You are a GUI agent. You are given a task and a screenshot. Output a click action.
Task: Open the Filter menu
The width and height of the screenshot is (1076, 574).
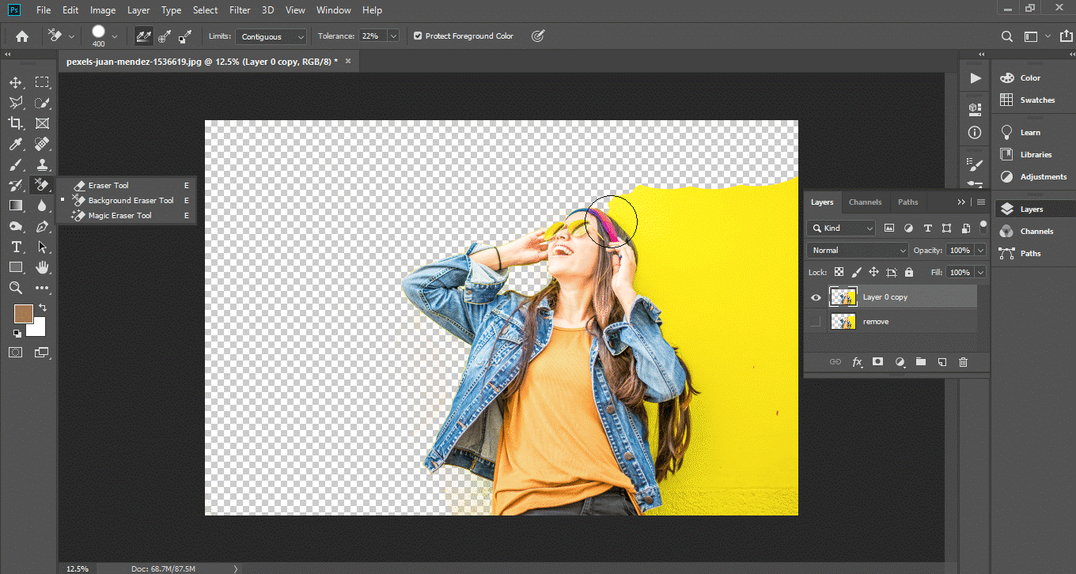[x=240, y=10]
